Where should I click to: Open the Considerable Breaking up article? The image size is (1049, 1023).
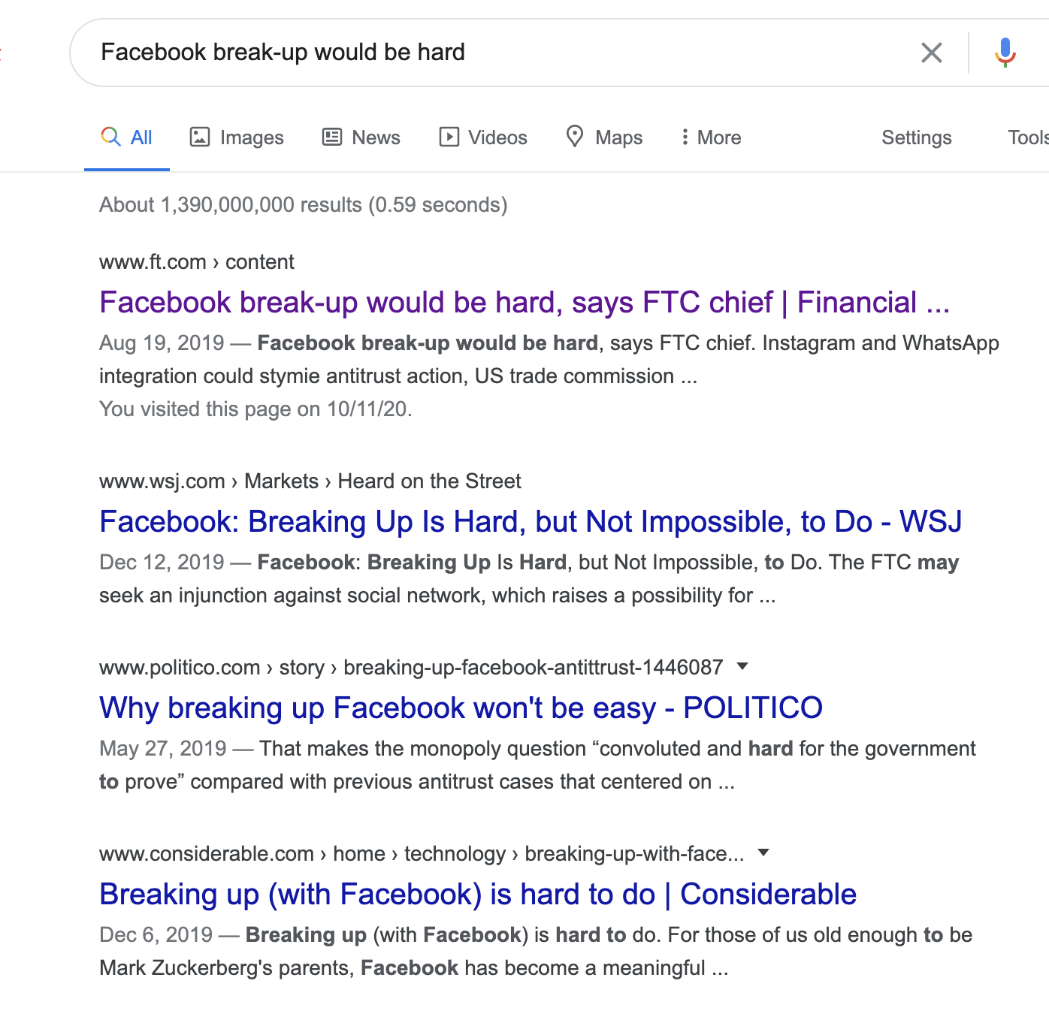477,895
